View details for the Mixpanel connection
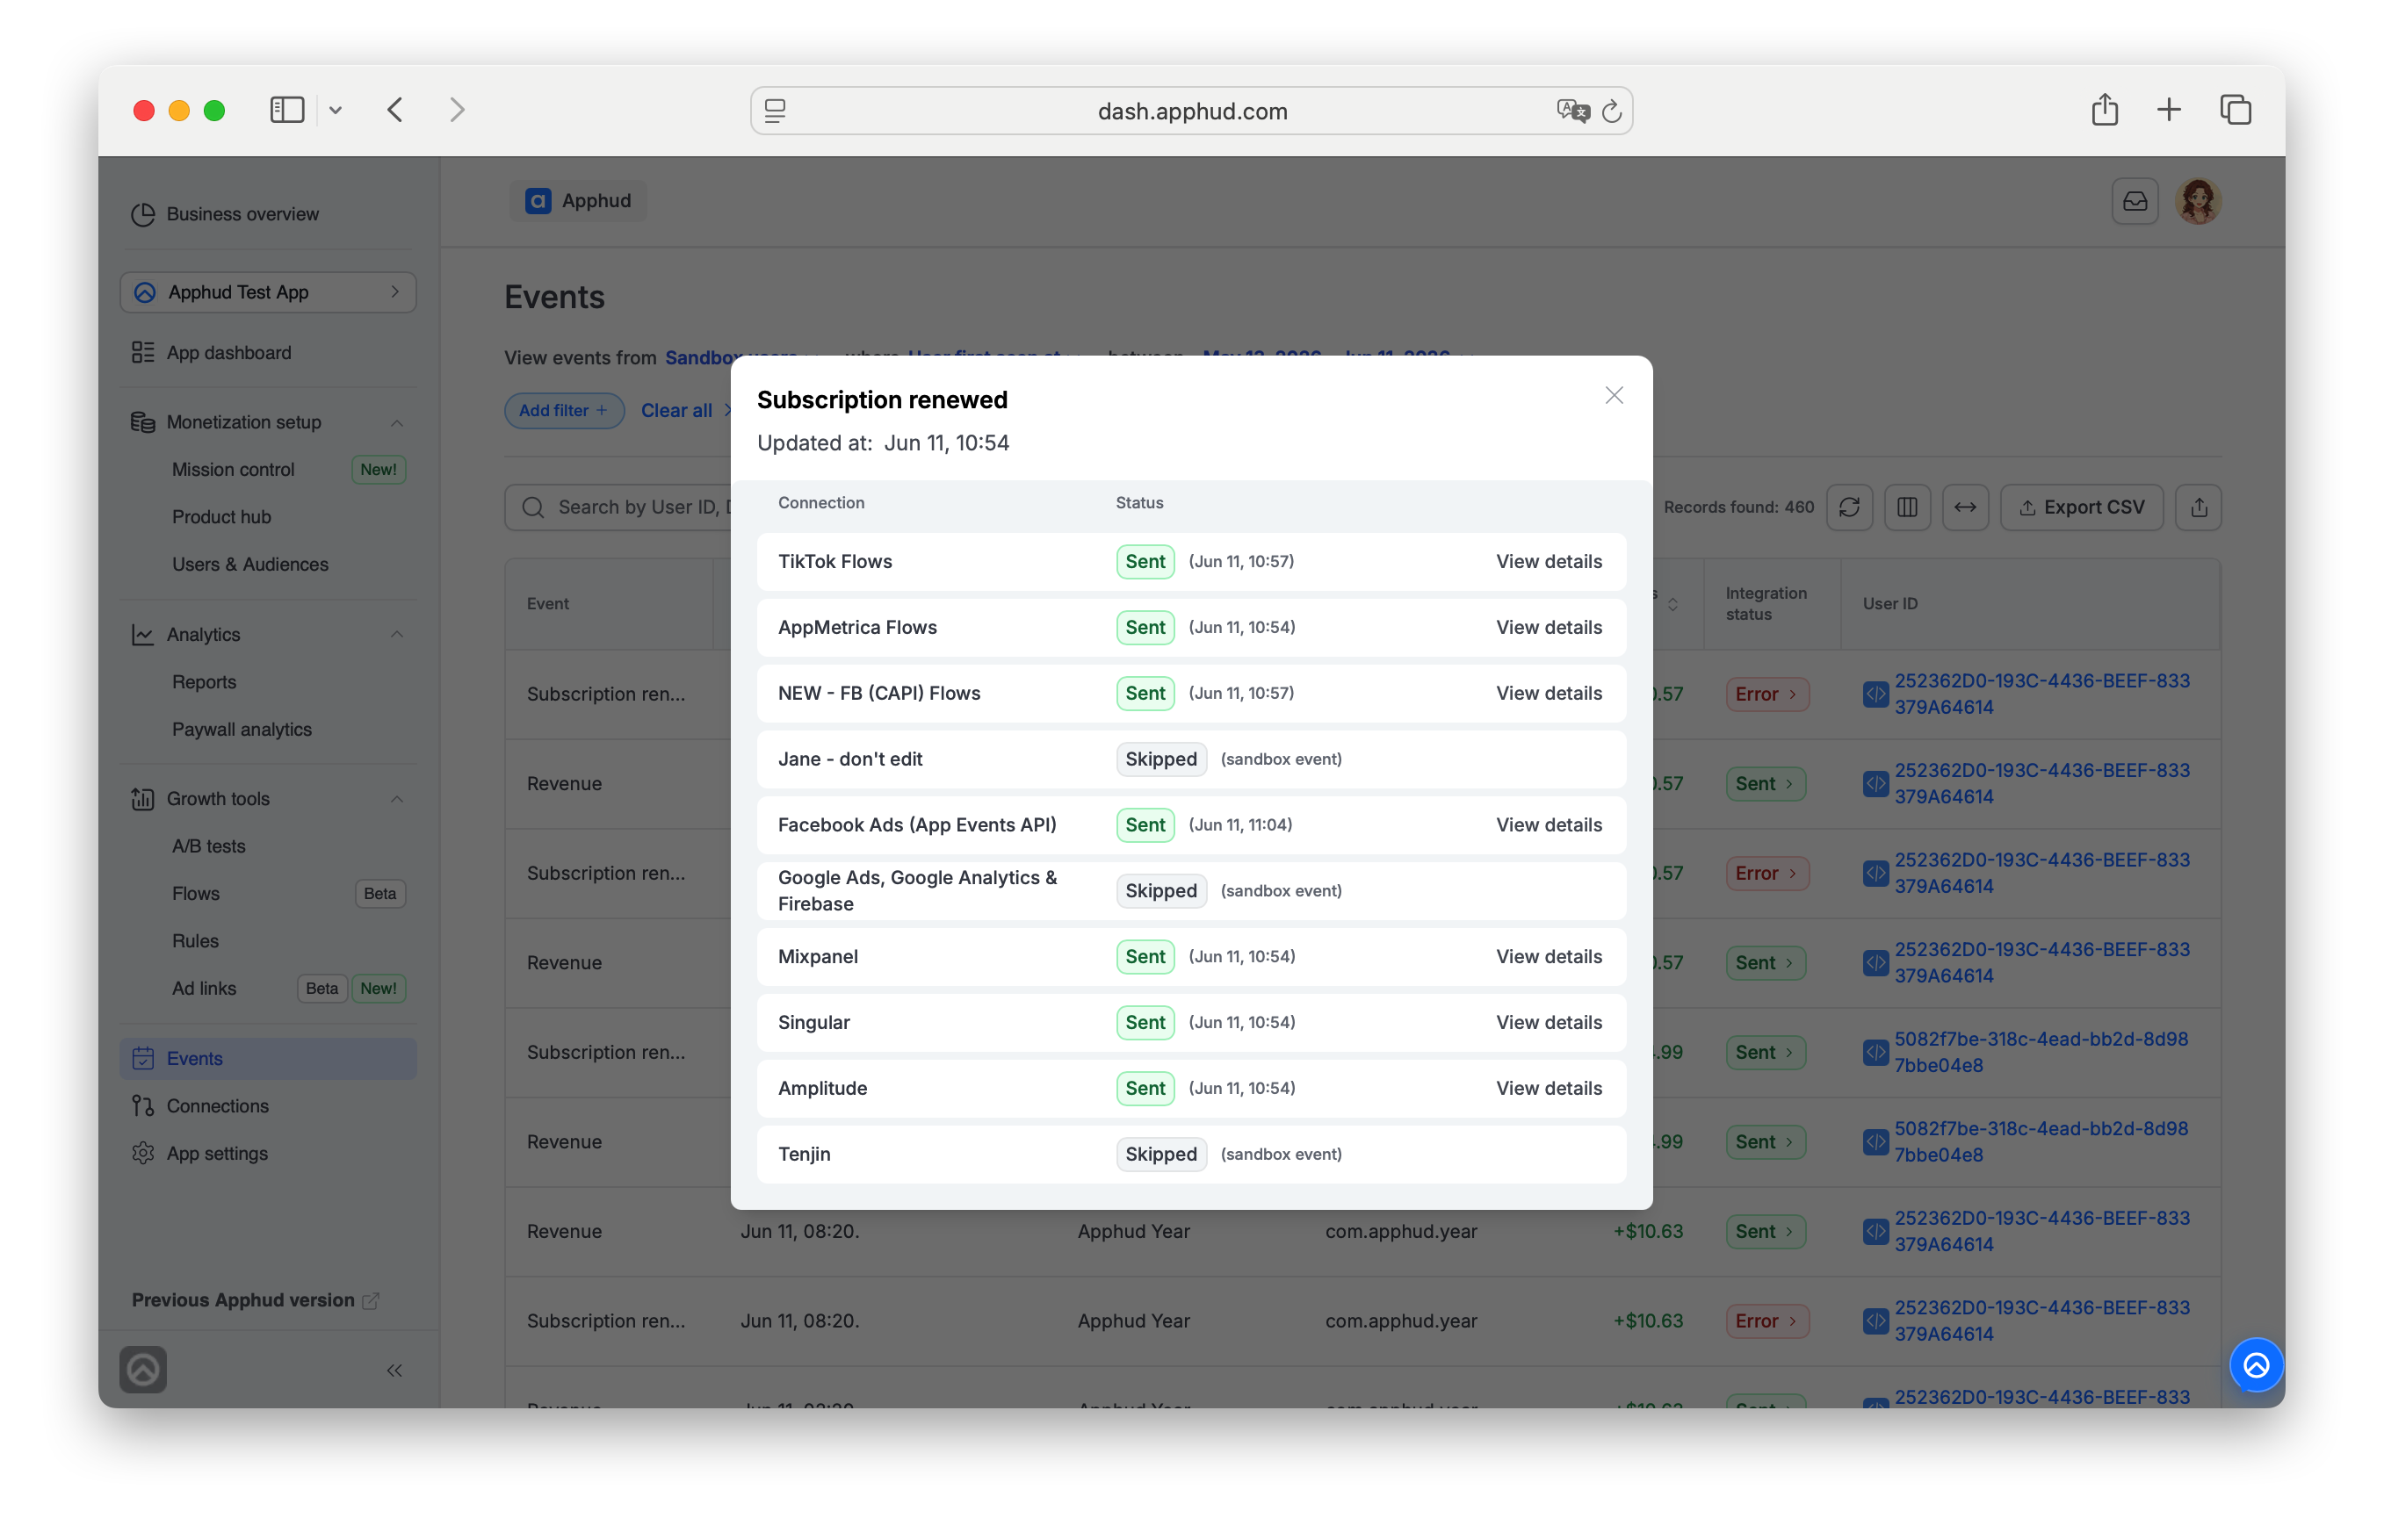Image resolution: width=2384 pixels, height=1540 pixels. point(1548,956)
